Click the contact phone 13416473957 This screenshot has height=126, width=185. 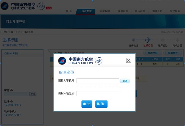[13, 115]
